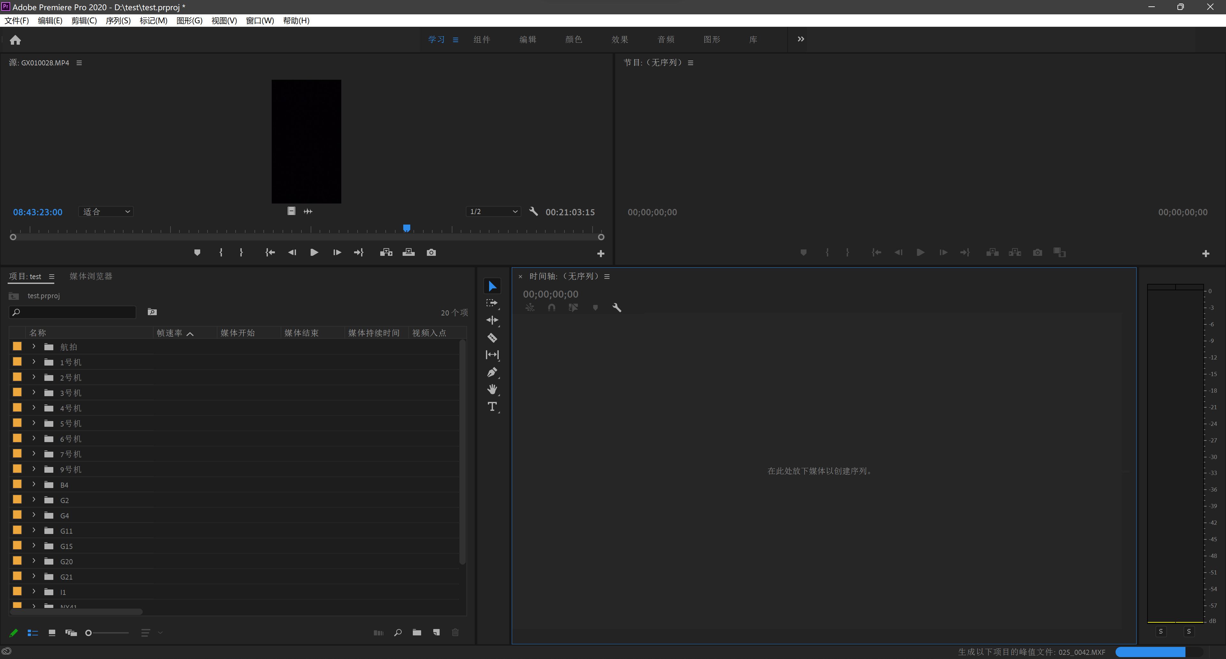Image resolution: width=1226 pixels, height=659 pixels.
Task: Click the Project panel search field
Action: [x=72, y=312]
